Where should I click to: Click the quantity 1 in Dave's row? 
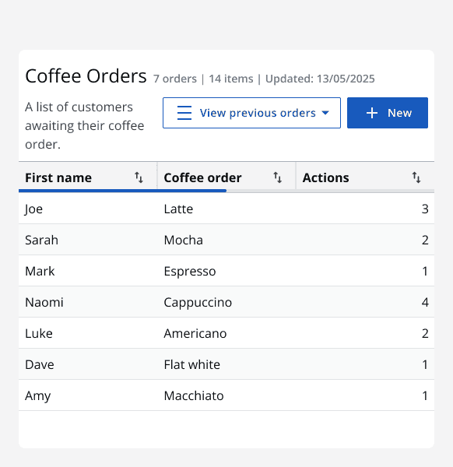[x=425, y=364]
